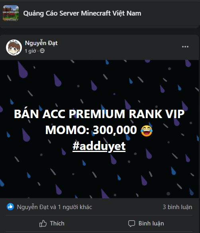Viewport: 200px width, 233px height.
Task: Open the 1 giờ timestamp link
Action: [x=30, y=51]
